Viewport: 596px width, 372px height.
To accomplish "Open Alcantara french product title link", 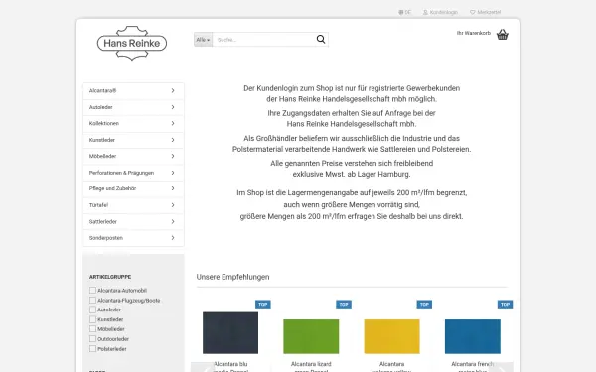I will (473, 367).
